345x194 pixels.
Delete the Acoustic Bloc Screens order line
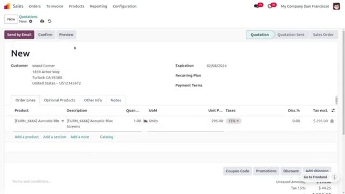point(332,121)
